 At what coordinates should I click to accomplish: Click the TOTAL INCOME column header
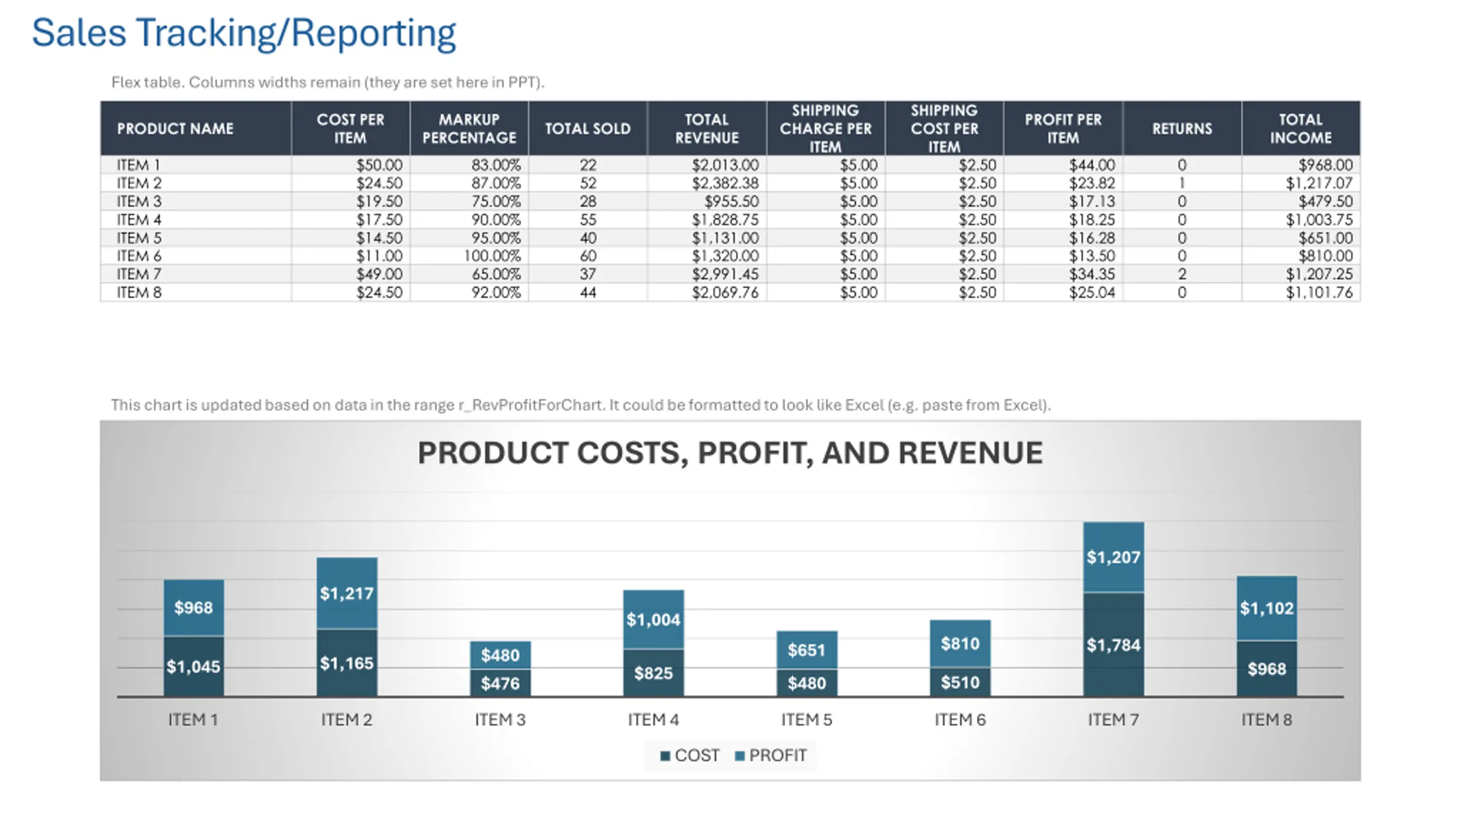coord(1301,128)
